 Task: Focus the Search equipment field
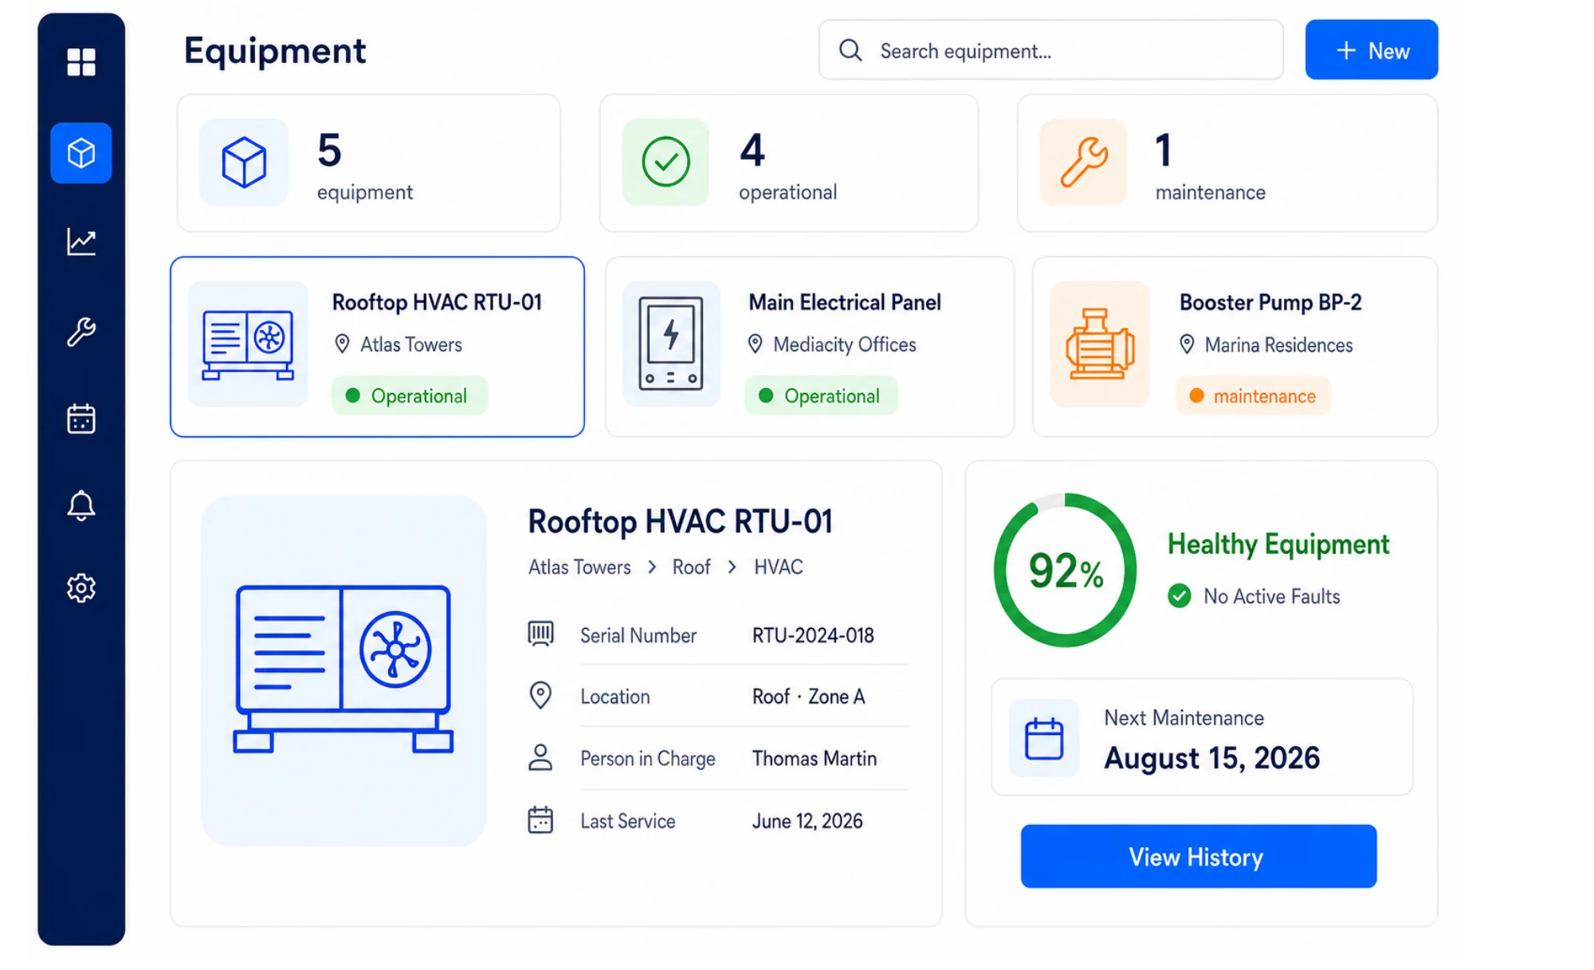click(1050, 50)
